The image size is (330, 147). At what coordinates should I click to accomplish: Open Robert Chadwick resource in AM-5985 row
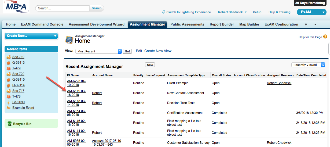(x=279, y=143)
